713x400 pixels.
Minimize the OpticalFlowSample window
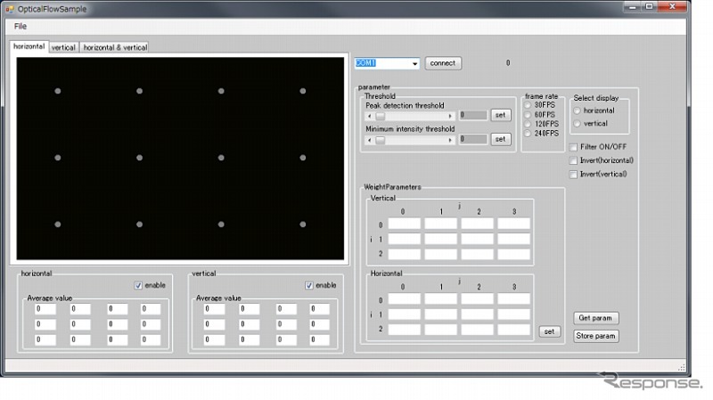pos(632,7)
